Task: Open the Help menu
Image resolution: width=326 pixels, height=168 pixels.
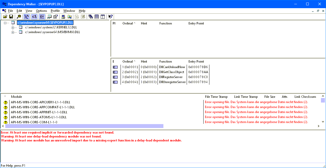Action: pyautogui.click(x=82, y=11)
